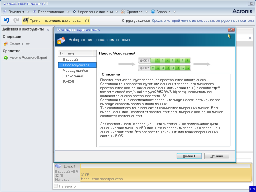Open the Disk Management dropdown arrow
Image resolution: width=256 pixels, height=192 pixels.
(x=116, y=12)
